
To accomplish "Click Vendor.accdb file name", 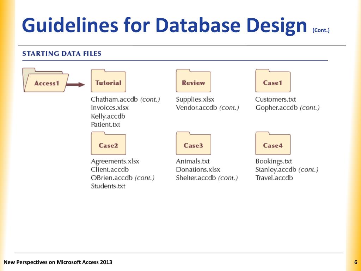I will pyautogui.click(x=196, y=108).
